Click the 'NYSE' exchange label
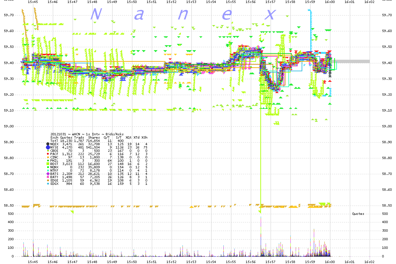The width and height of the screenshot is (396, 264). (54, 147)
